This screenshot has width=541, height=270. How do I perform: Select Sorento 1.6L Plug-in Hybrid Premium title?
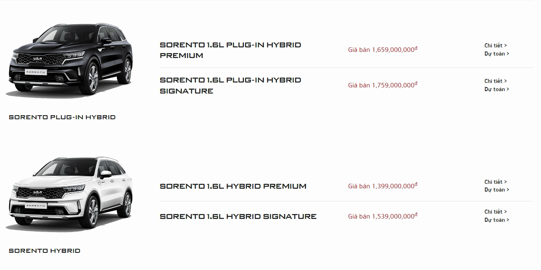click(230, 50)
